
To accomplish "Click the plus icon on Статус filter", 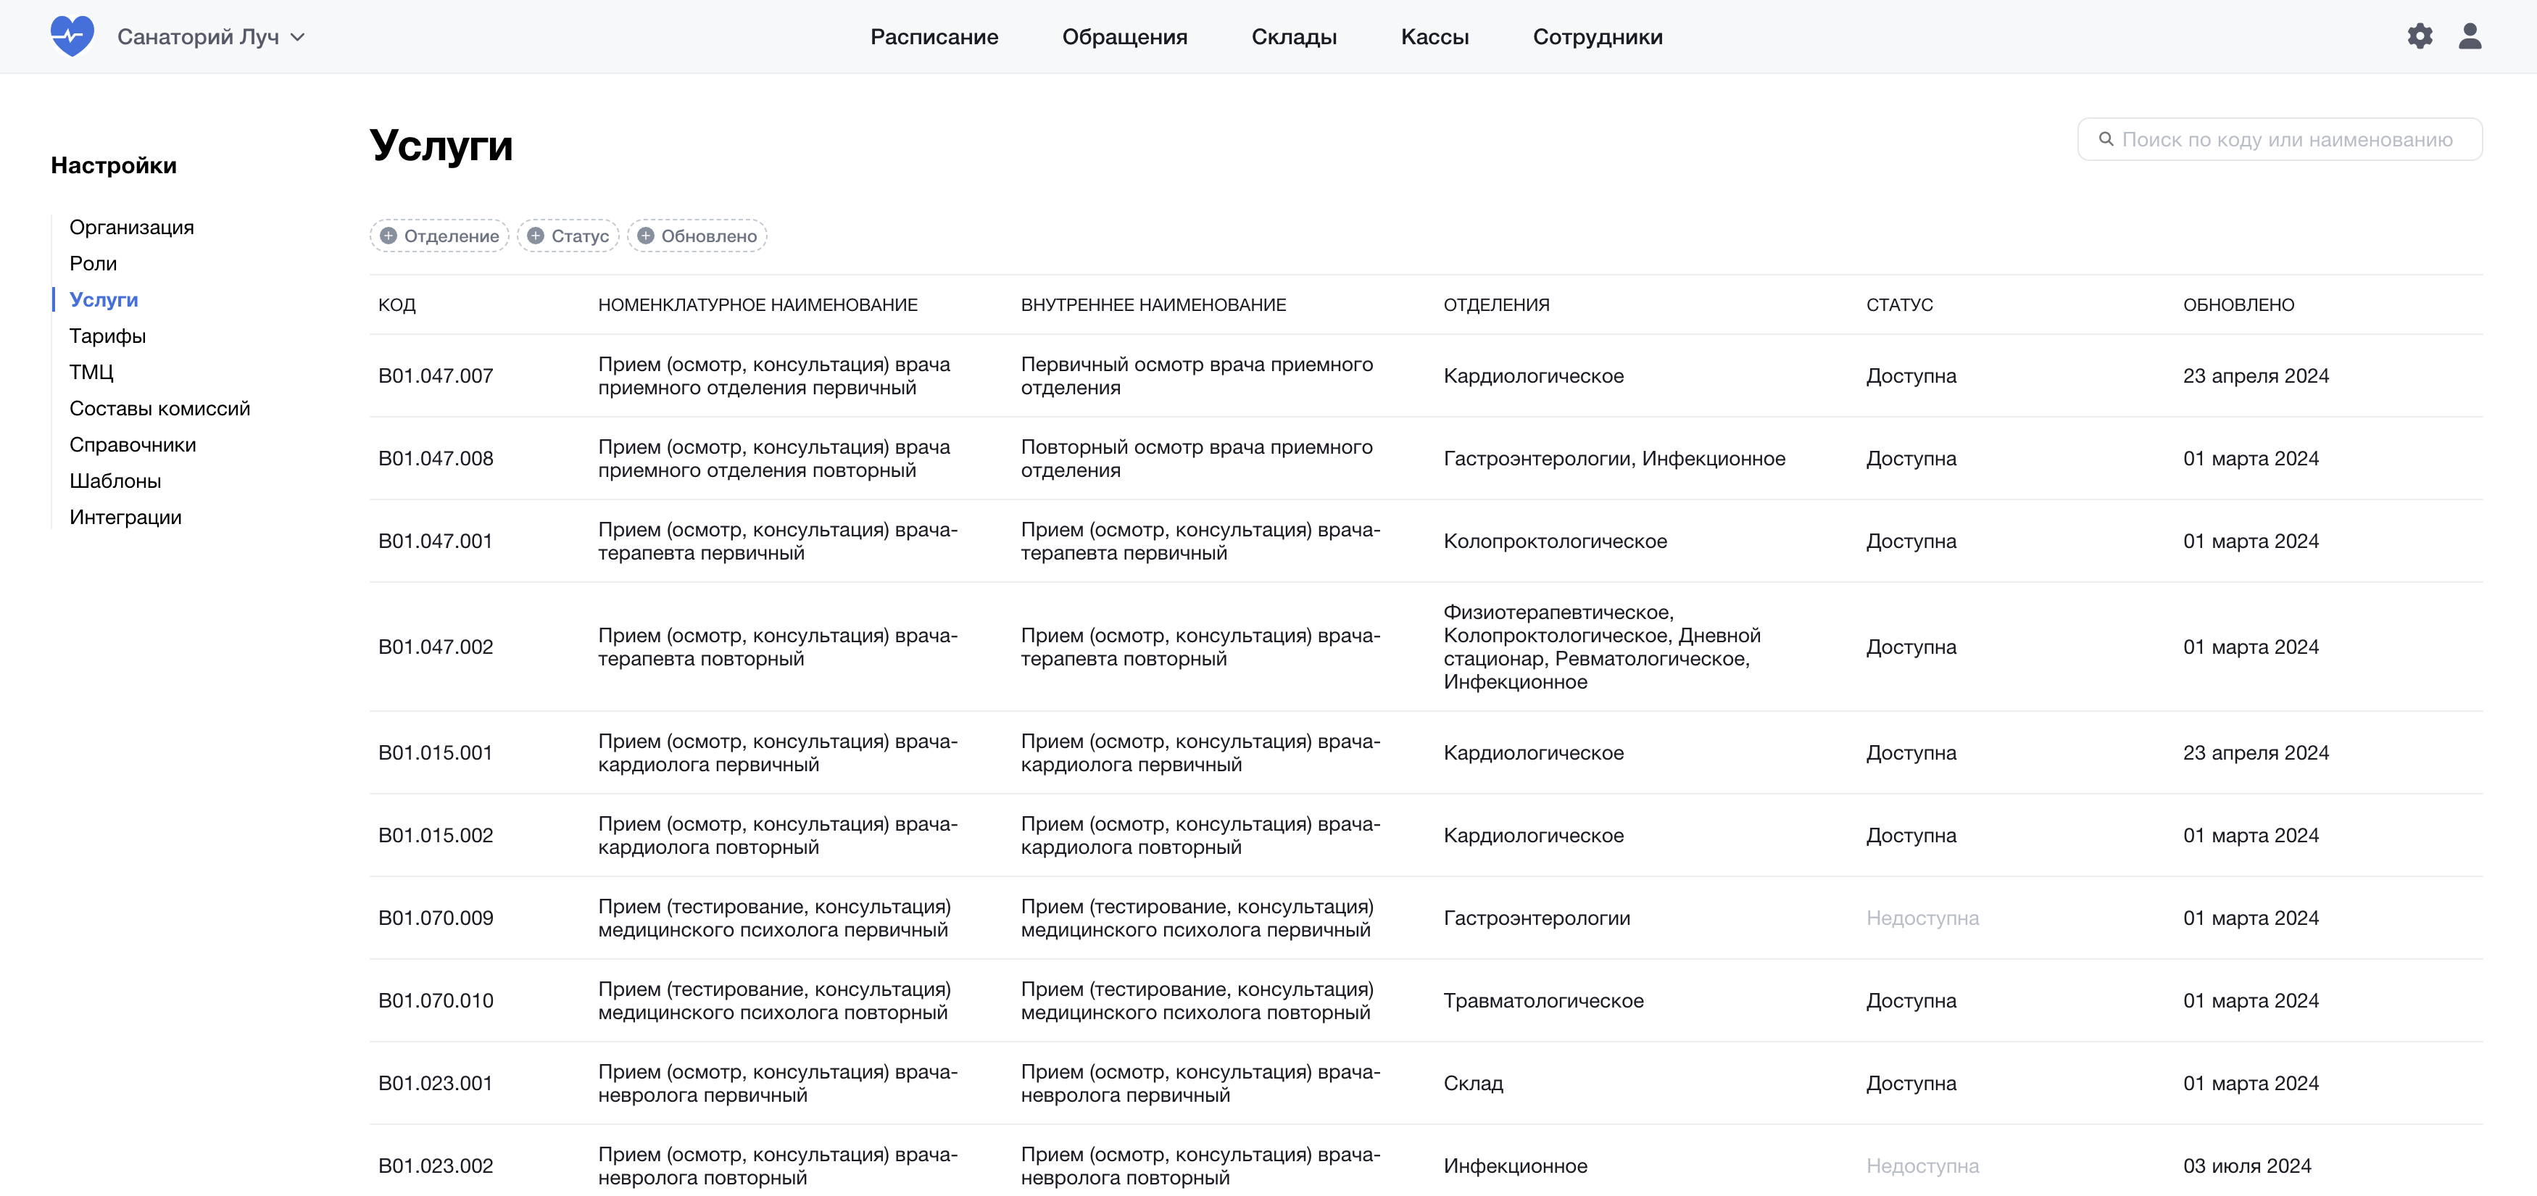I will [536, 236].
